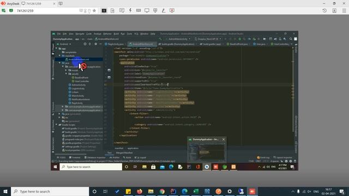Open the AnyDesk whiteboard pen icon

[164, 10]
